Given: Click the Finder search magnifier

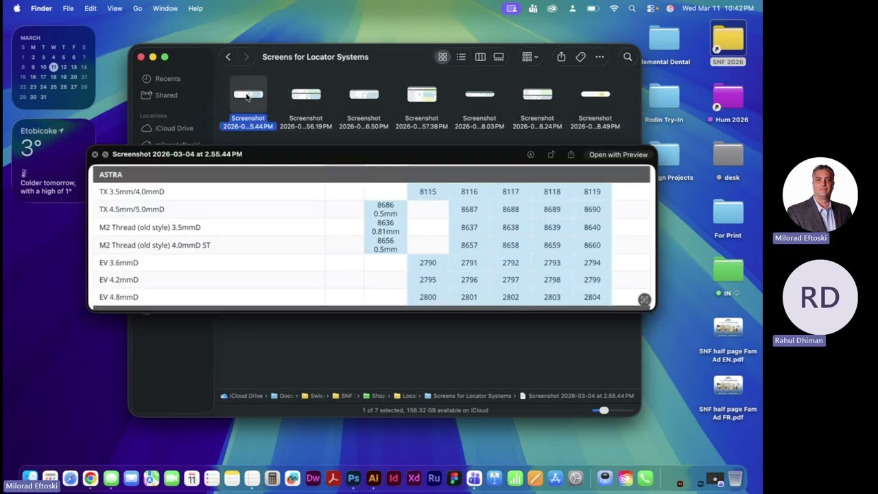Looking at the screenshot, I should tap(628, 57).
